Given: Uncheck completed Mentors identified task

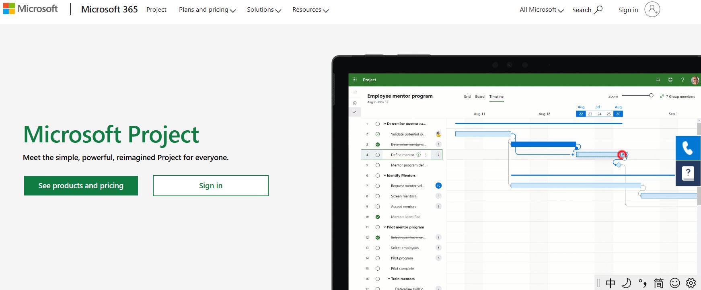Looking at the screenshot, I should click(378, 217).
